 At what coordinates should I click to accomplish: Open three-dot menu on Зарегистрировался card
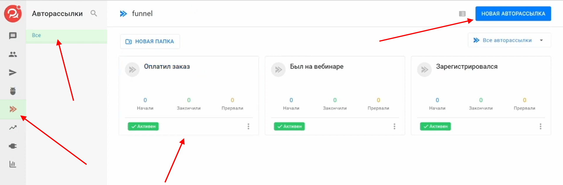[x=540, y=126]
